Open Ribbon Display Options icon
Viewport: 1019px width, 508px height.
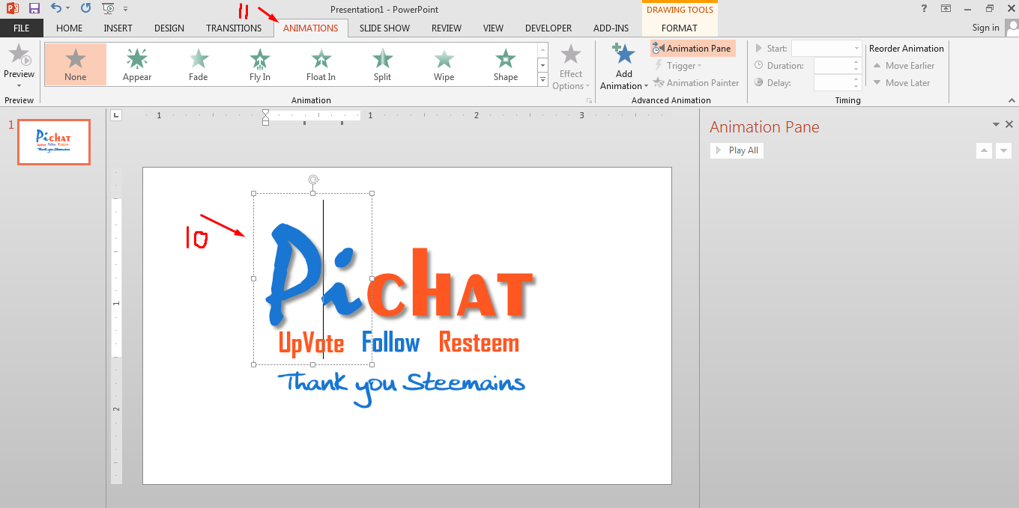pyautogui.click(x=946, y=8)
